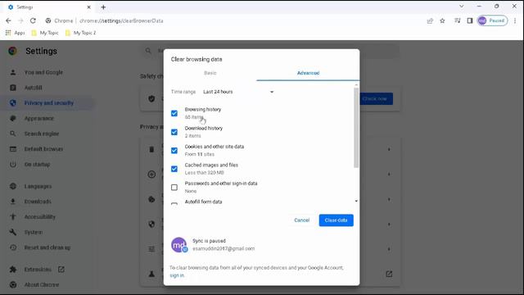This screenshot has height=295, width=524.
Task: Click the share page icon in address bar
Action: pyautogui.click(x=430, y=20)
